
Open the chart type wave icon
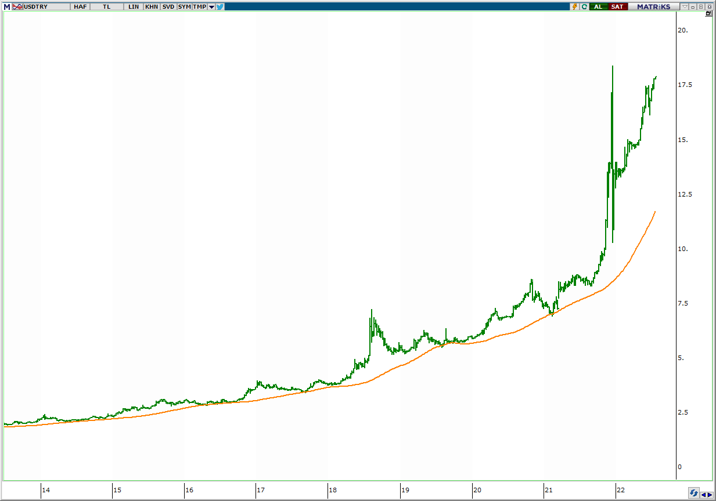tap(17, 7)
